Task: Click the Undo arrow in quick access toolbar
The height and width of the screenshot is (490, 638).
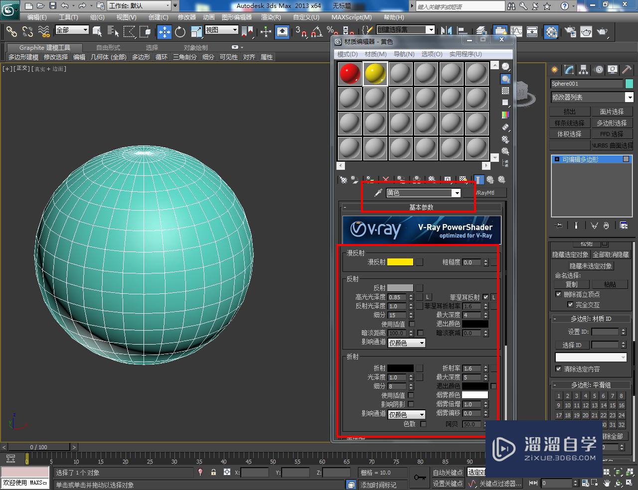Action: click(x=65, y=6)
